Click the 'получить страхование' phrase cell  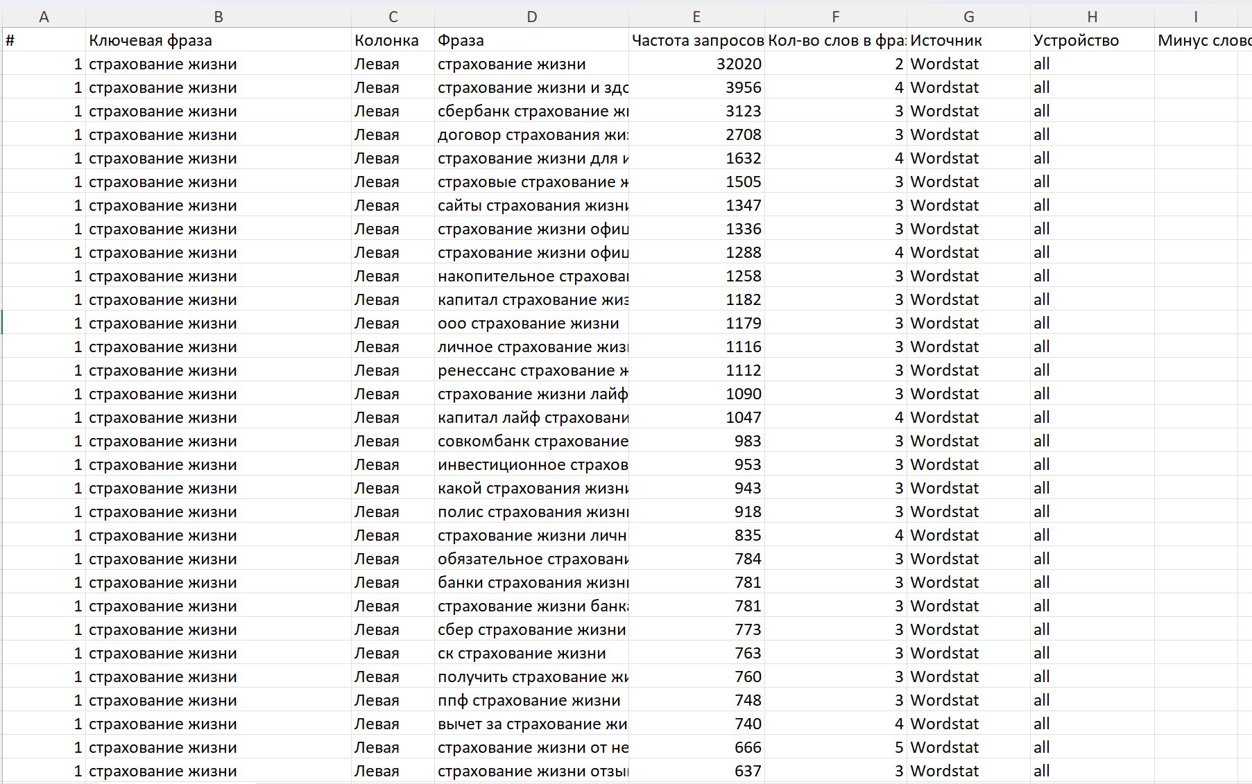tap(531, 677)
